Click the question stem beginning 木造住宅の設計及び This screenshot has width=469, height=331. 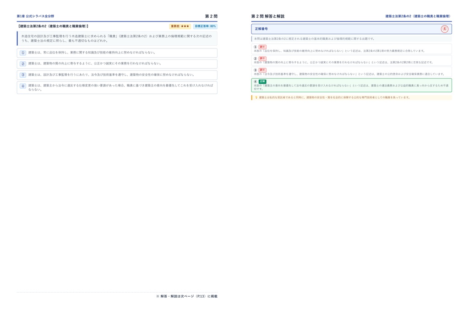(117, 38)
